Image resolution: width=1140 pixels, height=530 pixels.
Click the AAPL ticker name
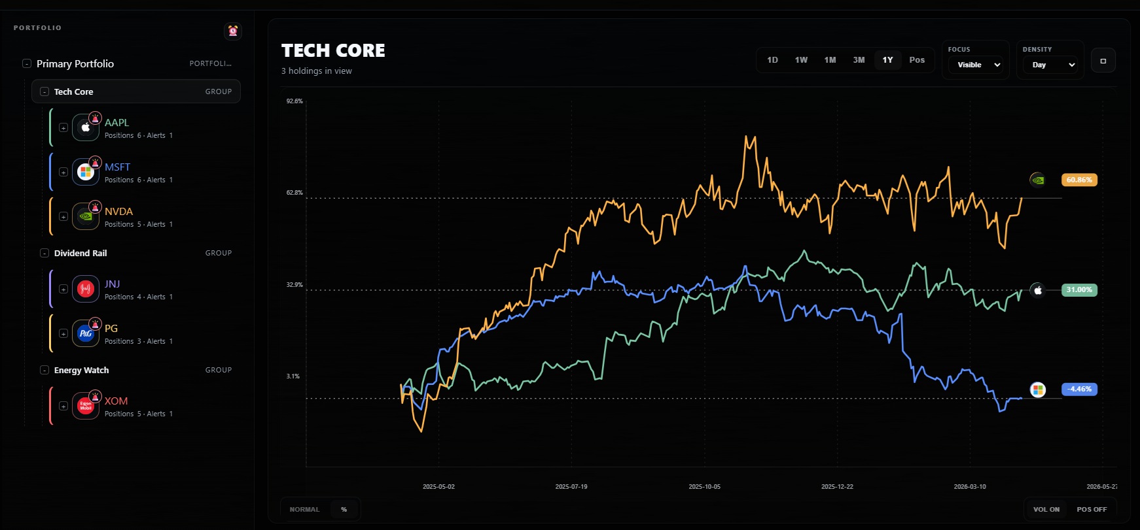(x=116, y=122)
